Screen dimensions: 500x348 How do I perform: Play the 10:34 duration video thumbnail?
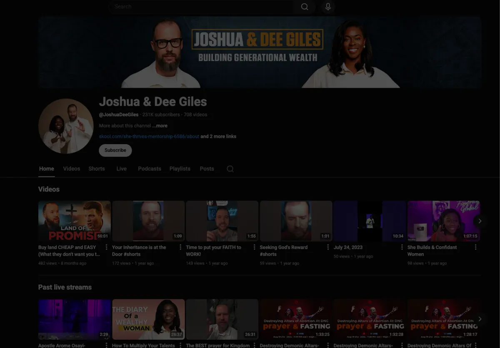tap(370, 221)
